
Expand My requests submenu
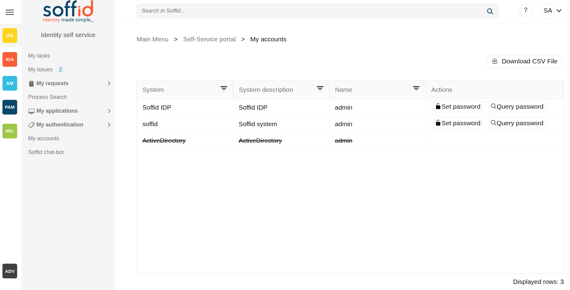[109, 84]
